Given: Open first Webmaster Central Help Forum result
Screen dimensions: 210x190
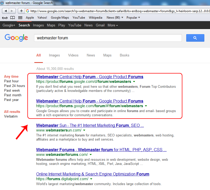Looking at the screenshot, I should pyautogui.click(x=90, y=77).
